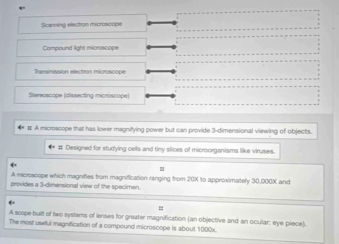This screenshot has width=339, height=244.
Task: Select the Scanning electron microscope term box
Action: pos(82,24)
